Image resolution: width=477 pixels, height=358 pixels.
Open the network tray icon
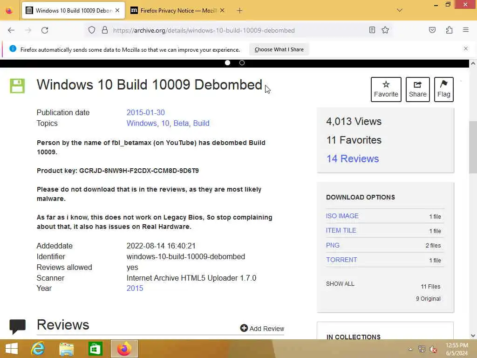pyautogui.click(x=422, y=349)
